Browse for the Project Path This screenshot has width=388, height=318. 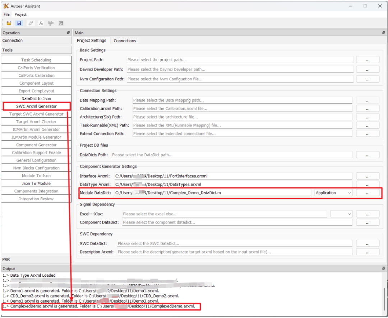point(368,59)
